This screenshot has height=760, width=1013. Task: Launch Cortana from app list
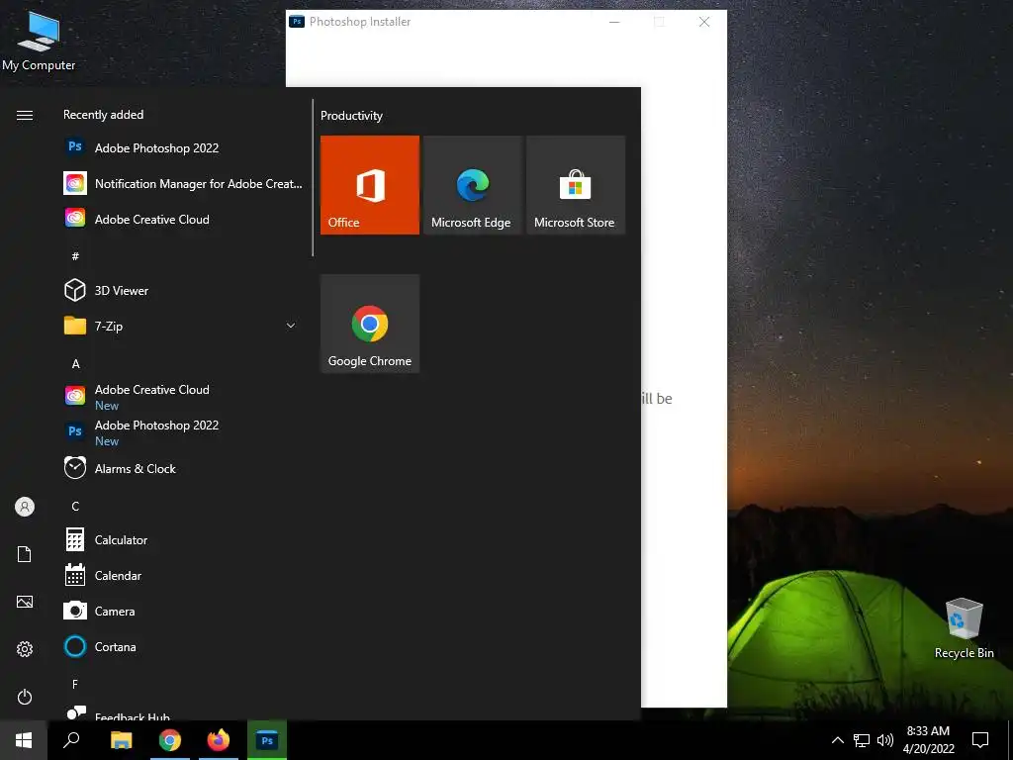pyautogui.click(x=184, y=646)
